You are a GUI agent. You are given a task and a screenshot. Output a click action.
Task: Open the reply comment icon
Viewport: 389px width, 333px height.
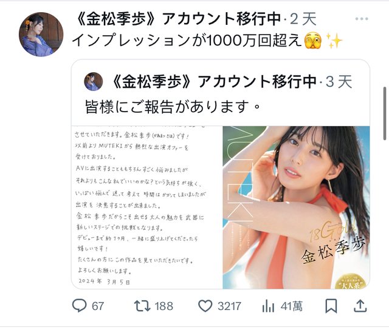pos(79,306)
